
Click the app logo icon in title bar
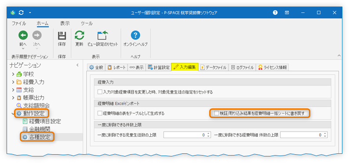pos(13,13)
